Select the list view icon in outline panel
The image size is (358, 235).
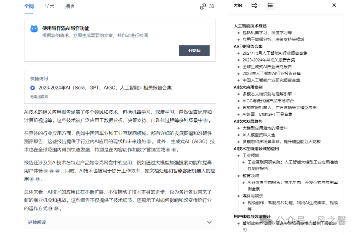[269, 5]
